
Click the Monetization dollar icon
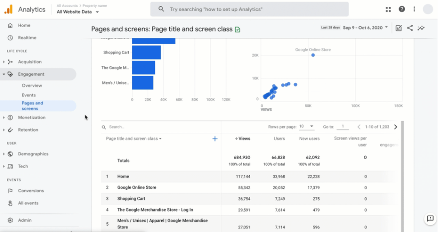10,118
